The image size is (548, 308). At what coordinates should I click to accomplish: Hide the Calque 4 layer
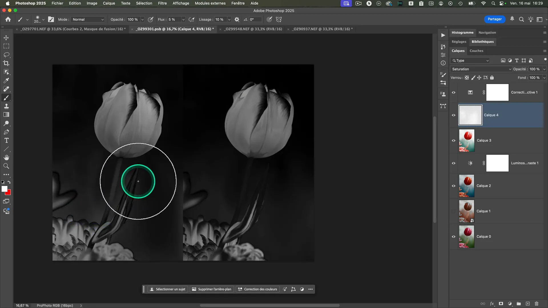coord(454,115)
